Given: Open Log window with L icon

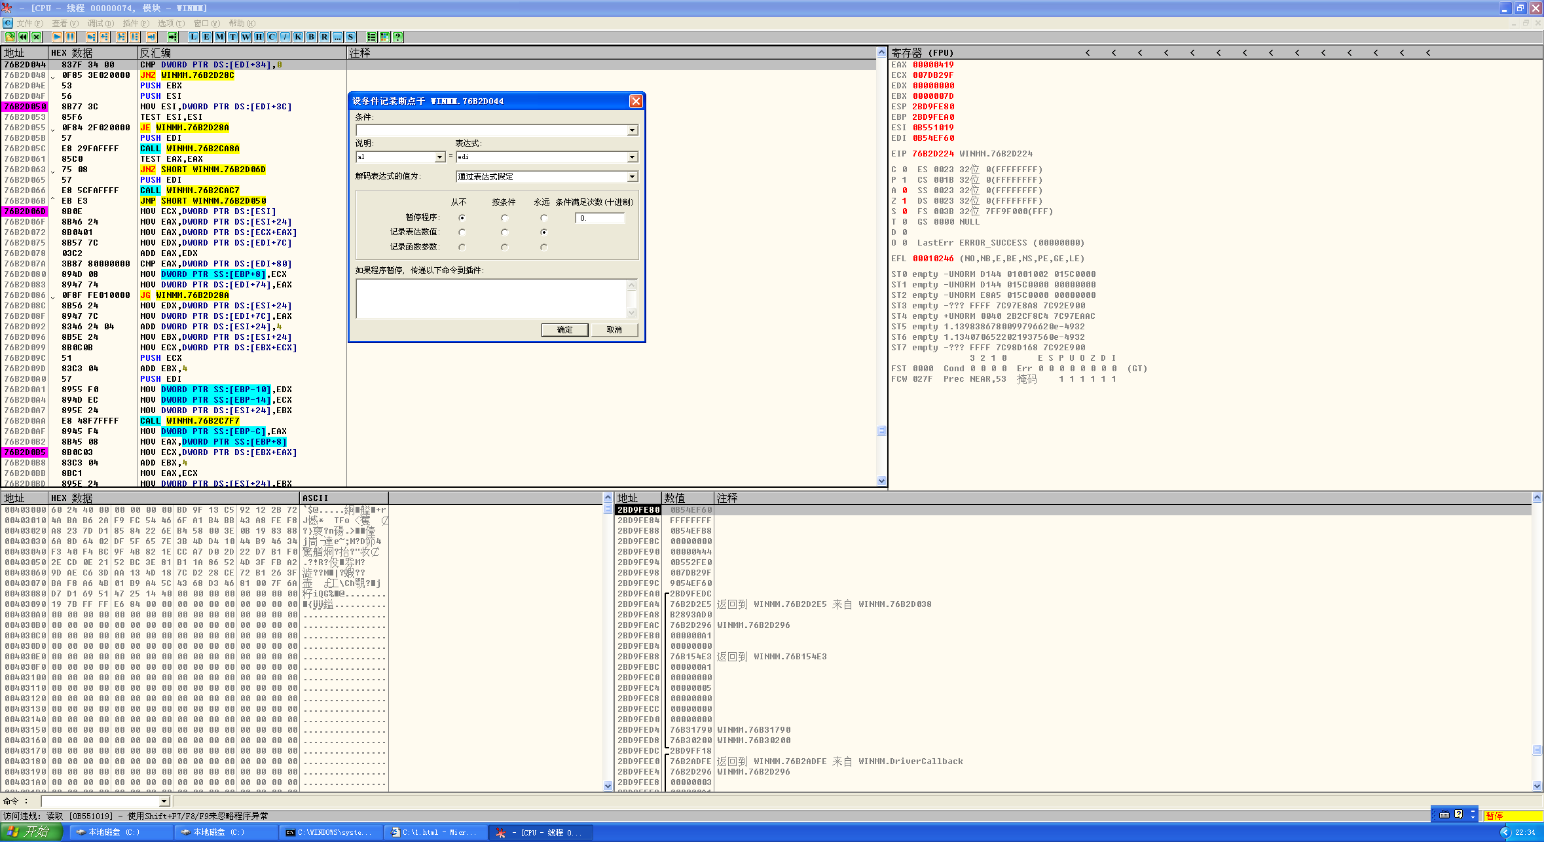Looking at the screenshot, I should tap(193, 37).
